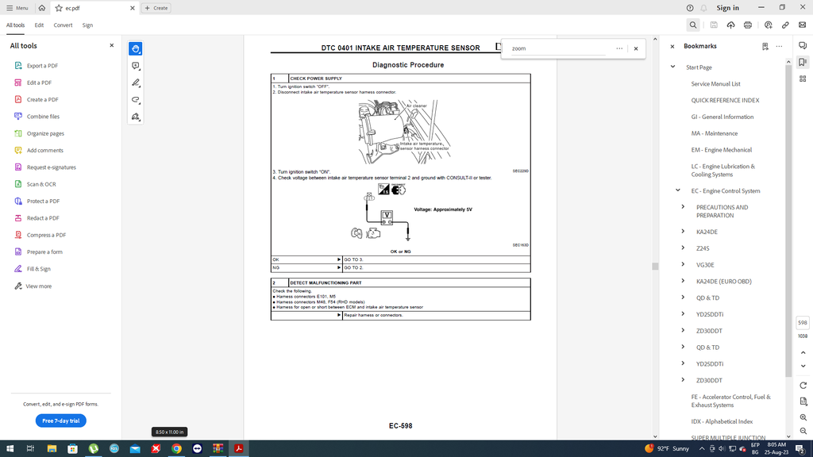Open the comments panel icon on right rail
Viewport: 813px width, 457px height.
click(x=803, y=45)
